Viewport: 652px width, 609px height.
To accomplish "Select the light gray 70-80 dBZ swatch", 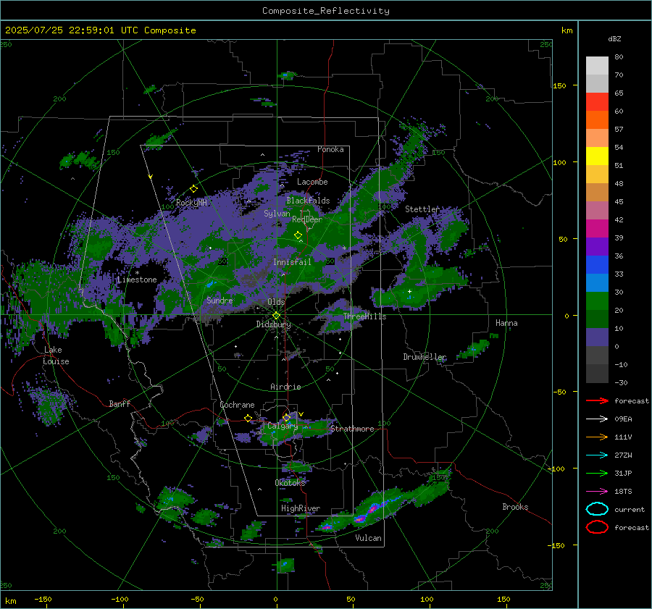I will [x=597, y=66].
